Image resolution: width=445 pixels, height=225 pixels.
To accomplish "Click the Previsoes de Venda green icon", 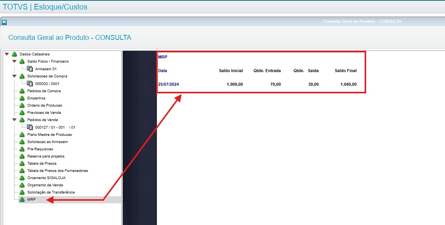I will click(x=22, y=113).
